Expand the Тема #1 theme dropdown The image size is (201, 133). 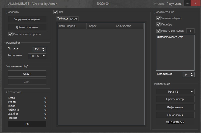tap(175, 92)
